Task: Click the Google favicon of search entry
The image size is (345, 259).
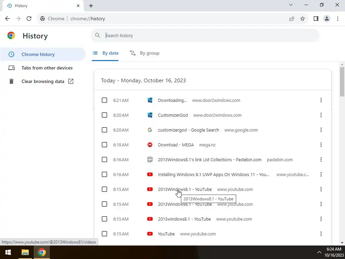Action: point(150,130)
